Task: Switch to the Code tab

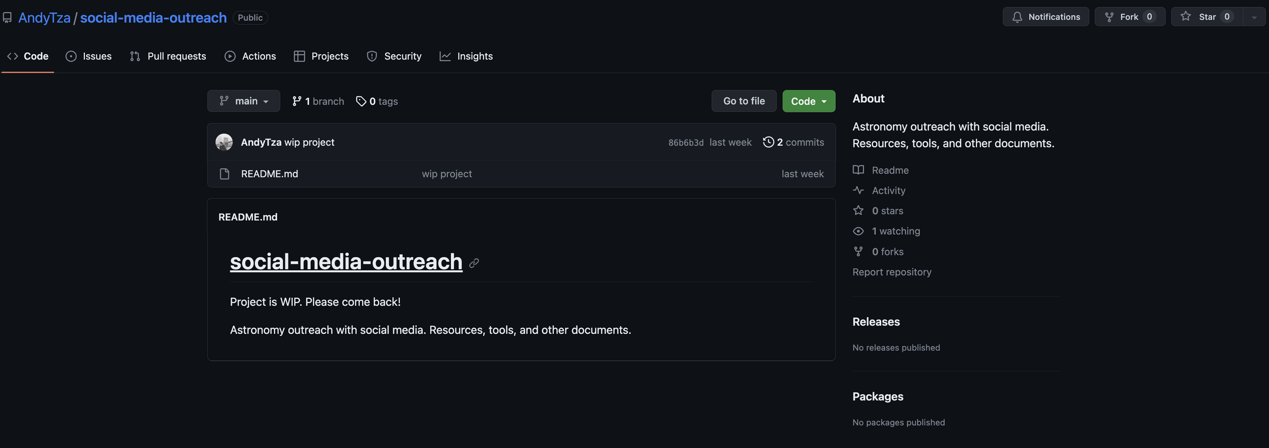Action: [x=28, y=56]
